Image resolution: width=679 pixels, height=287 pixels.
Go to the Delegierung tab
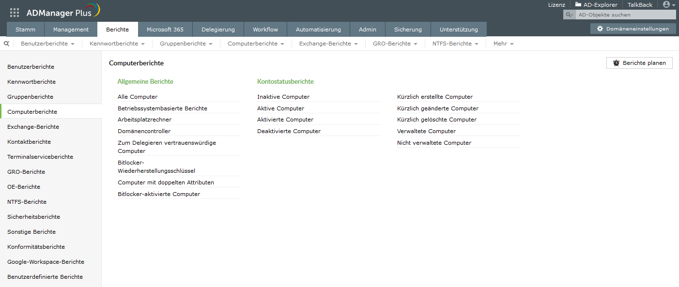[218, 30]
